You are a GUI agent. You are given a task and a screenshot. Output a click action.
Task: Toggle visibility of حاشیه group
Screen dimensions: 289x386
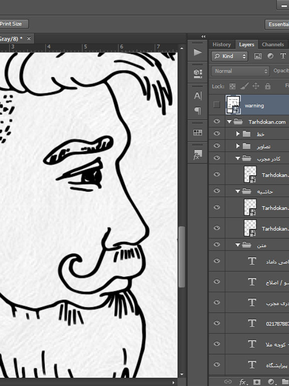[x=217, y=191]
